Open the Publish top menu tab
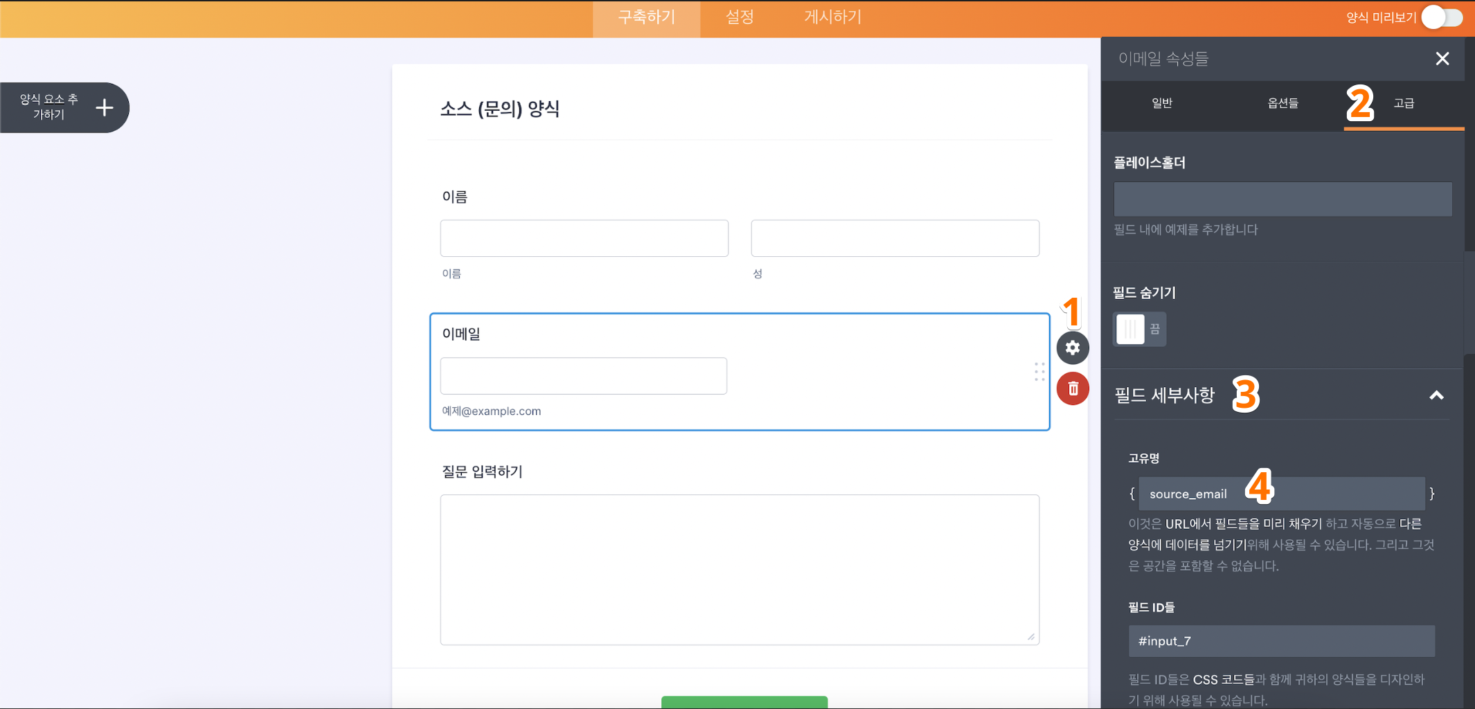 click(832, 17)
